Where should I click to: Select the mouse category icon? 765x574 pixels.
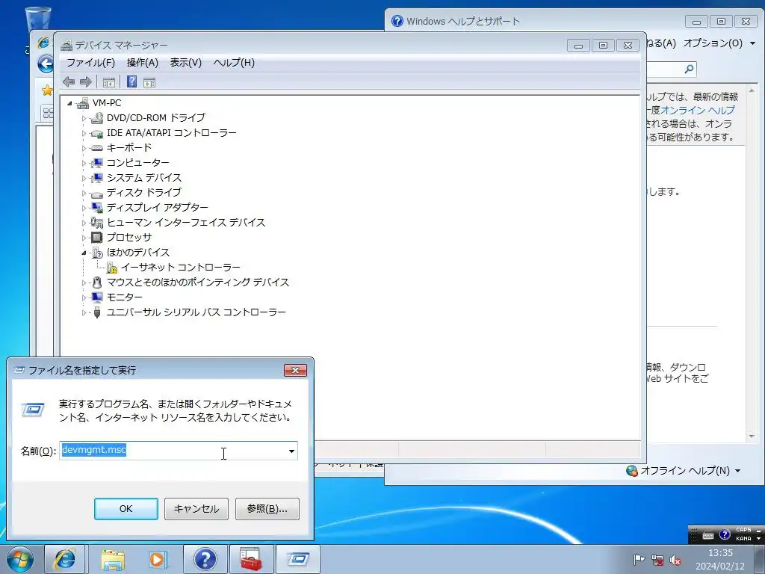point(97,282)
